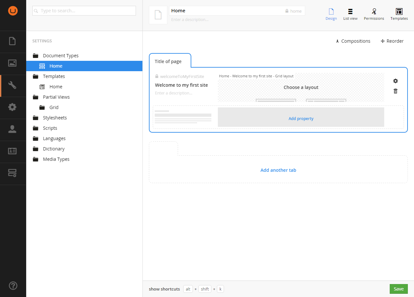Switch to the List view tab
This screenshot has width=414, height=297.
tap(350, 15)
